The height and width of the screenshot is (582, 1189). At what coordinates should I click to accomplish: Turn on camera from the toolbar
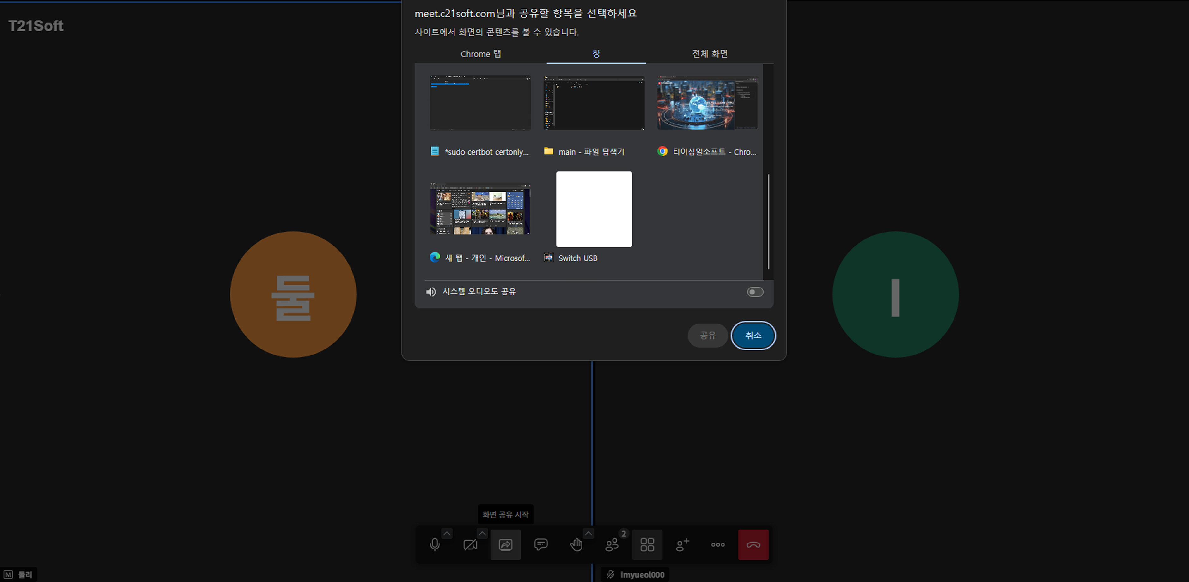[x=470, y=545]
